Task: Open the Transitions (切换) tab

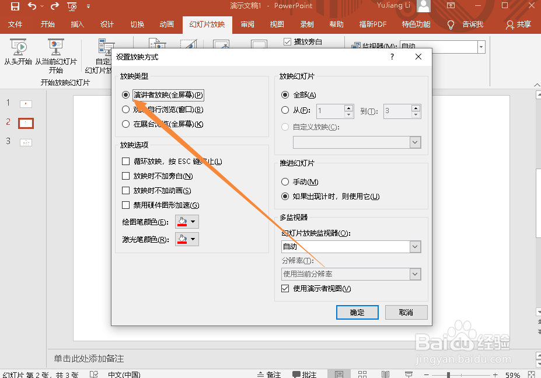Action: pyautogui.click(x=137, y=24)
